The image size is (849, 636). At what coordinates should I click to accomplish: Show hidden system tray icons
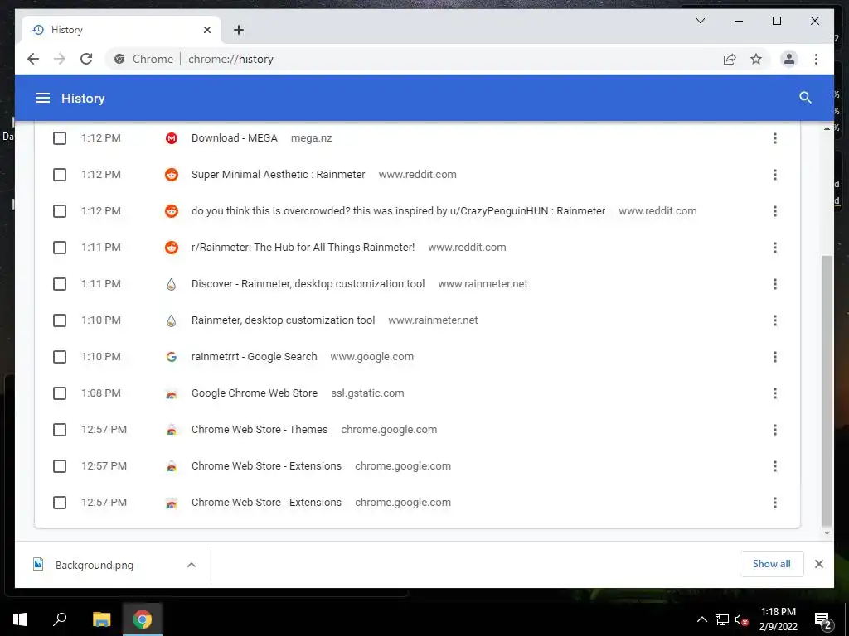(x=701, y=619)
